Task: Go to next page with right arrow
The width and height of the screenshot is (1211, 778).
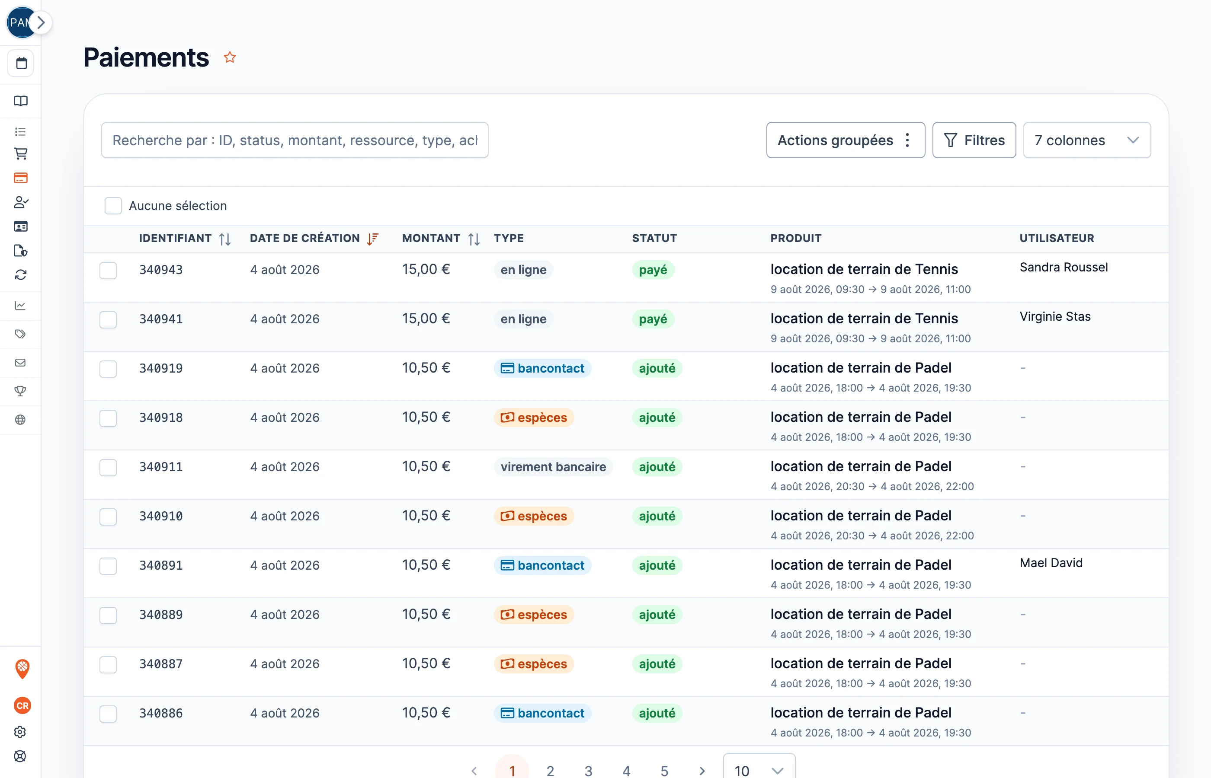Action: pos(702,770)
